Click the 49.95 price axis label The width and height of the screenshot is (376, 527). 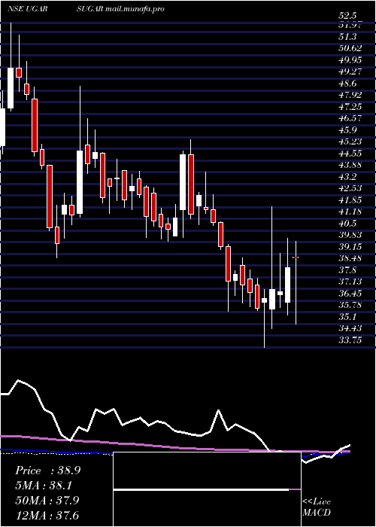(x=350, y=59)
